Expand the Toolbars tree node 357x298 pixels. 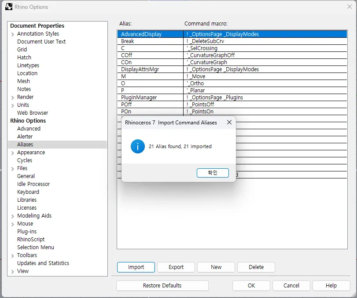[x=12, y=256]
